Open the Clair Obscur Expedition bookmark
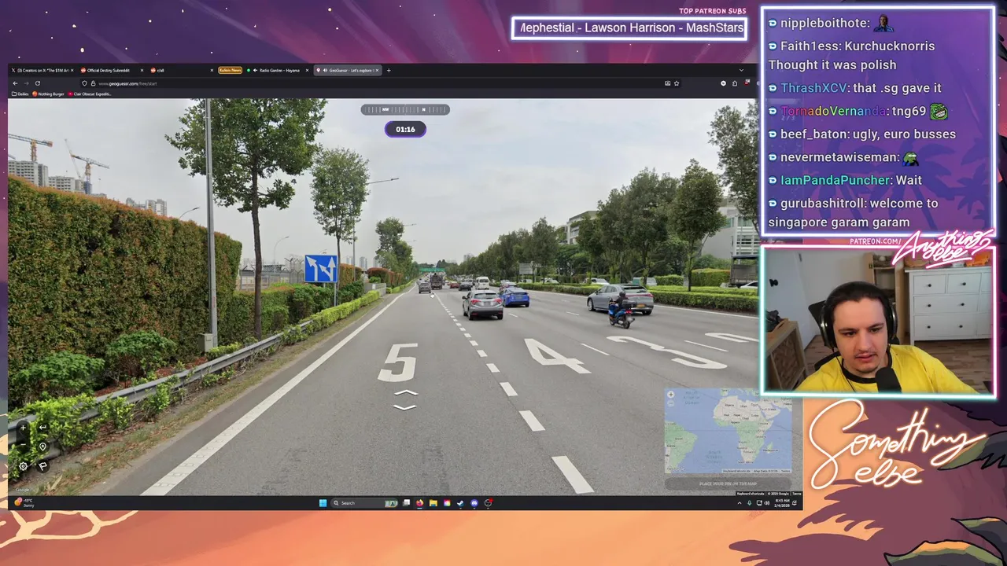 click(x=88, y=94)
